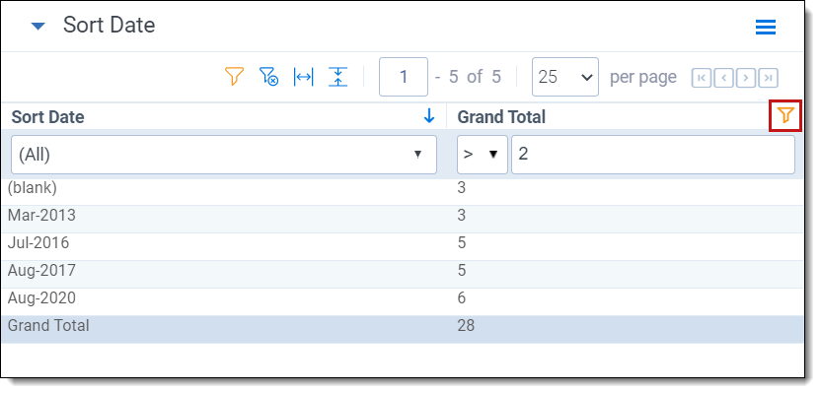Viewport: 820px width, 393px height.
Task: Go to the first page of results
Action: click(702, 78)
